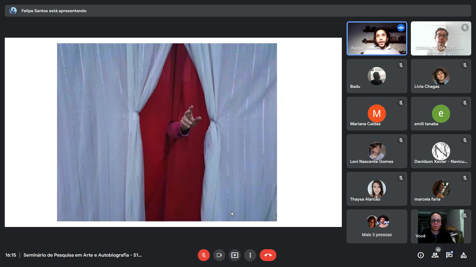Select Felipe Santos video tile
476x267 pixels.
(x=377, y=38)
